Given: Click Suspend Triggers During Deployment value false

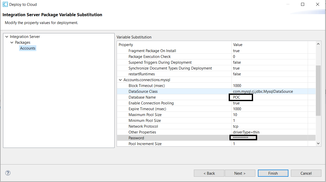Looking at the screenshot, I should click(x=237, y=62).
